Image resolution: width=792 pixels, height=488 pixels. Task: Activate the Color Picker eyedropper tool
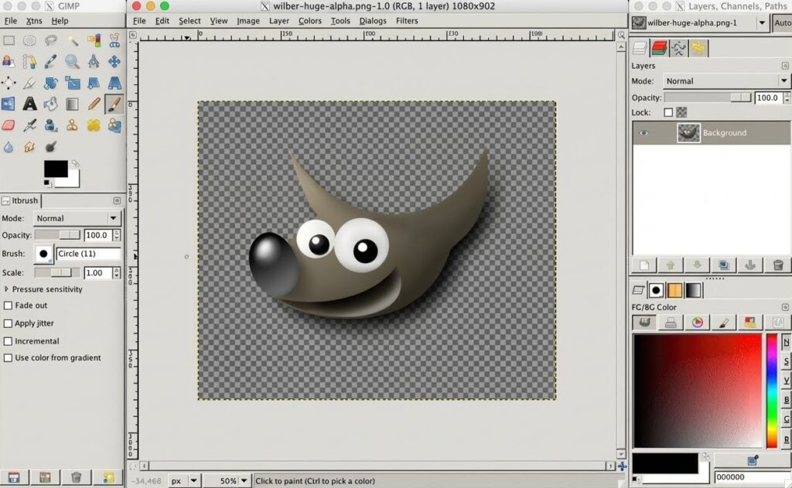pos(50,61)
